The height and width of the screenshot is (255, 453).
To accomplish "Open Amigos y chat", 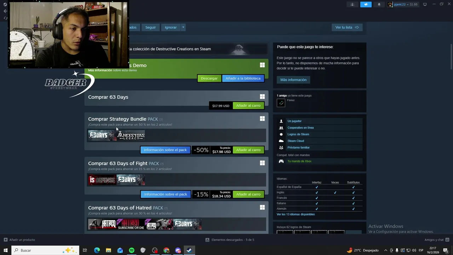I will (x=436, y=240).
